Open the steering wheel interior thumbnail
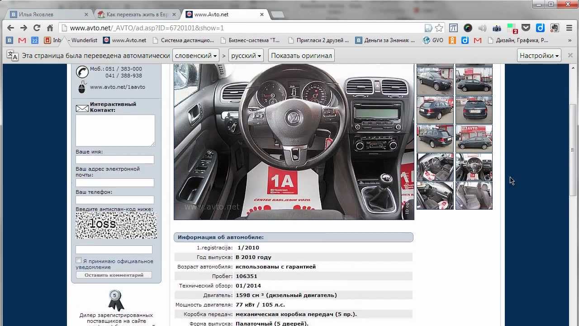579x326 pixels. pyautogui.click(x=474, y=167)
